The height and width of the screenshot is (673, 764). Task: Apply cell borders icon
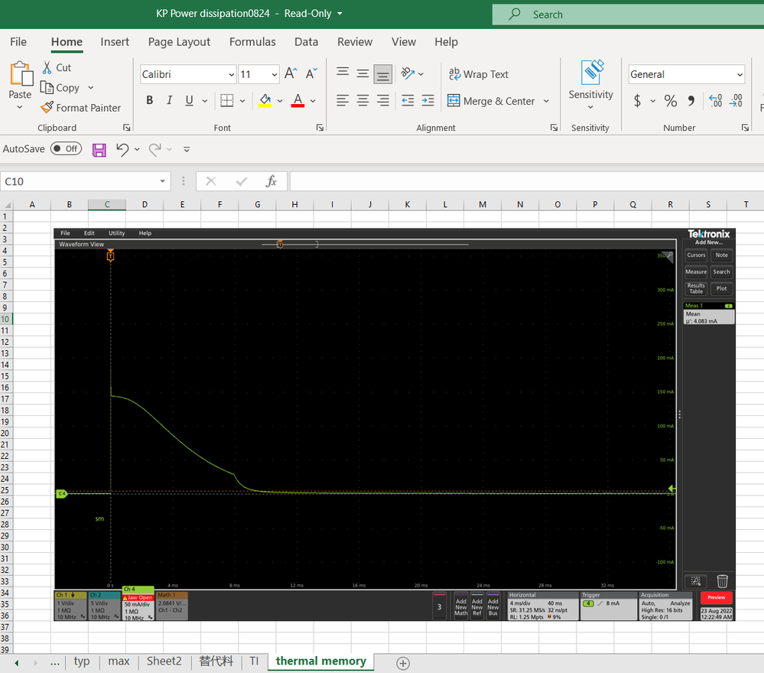coord(226,100)
